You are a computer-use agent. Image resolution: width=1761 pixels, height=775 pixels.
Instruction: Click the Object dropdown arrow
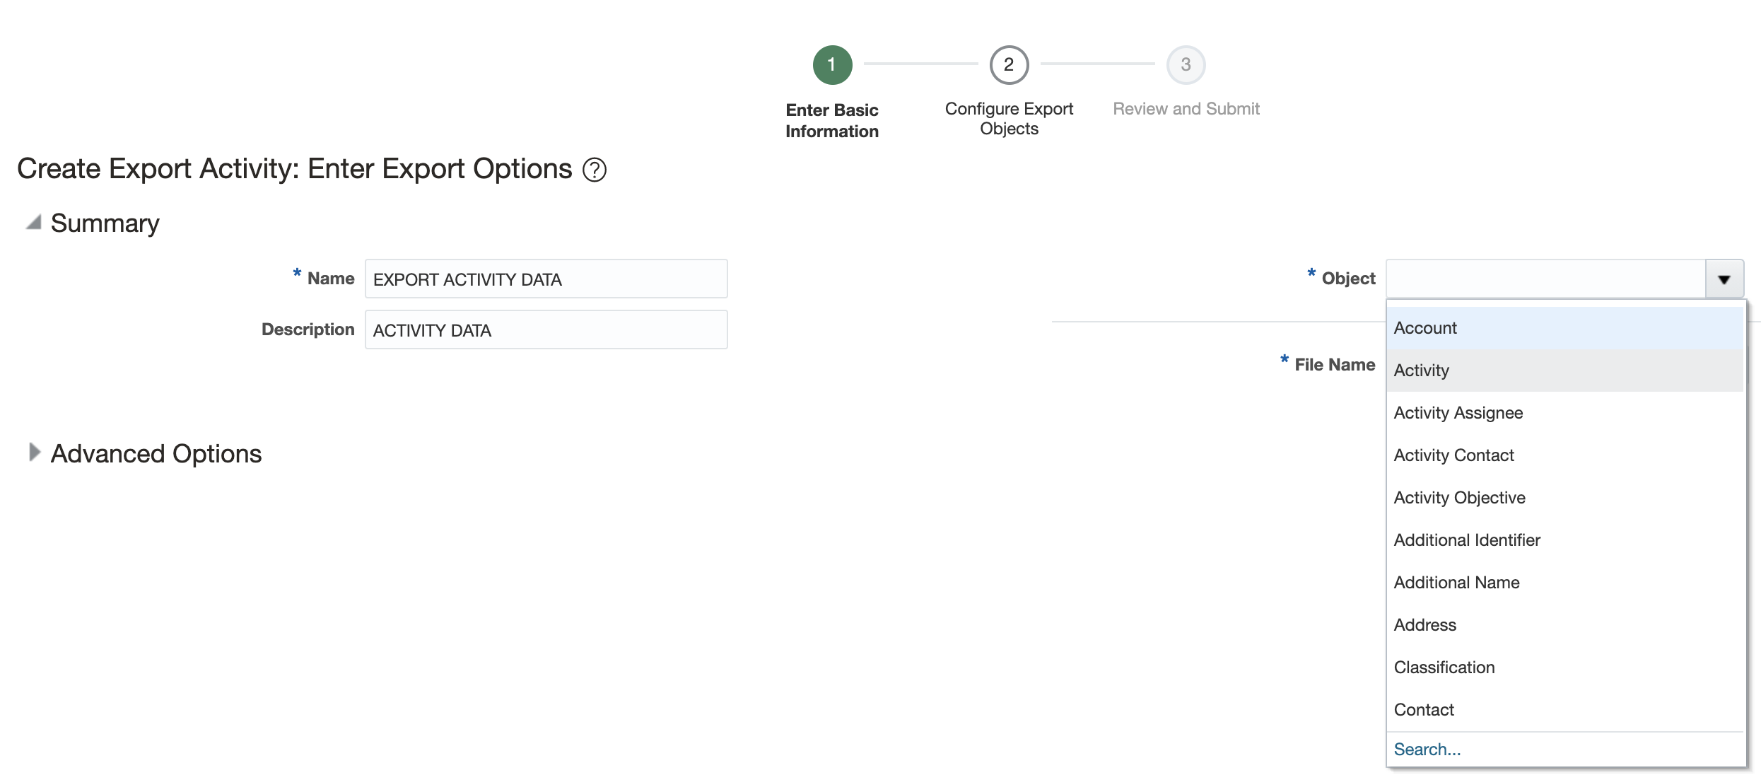pyautogui.click(x=1724, y=279)
